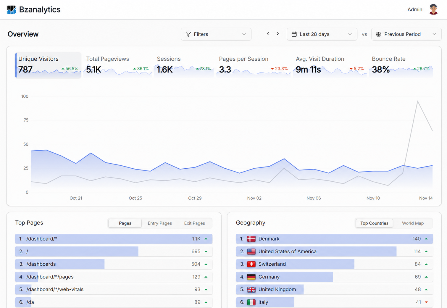Click the Admin username text
The height and width of the screenshot is (308, 447).
pos(415,9)
